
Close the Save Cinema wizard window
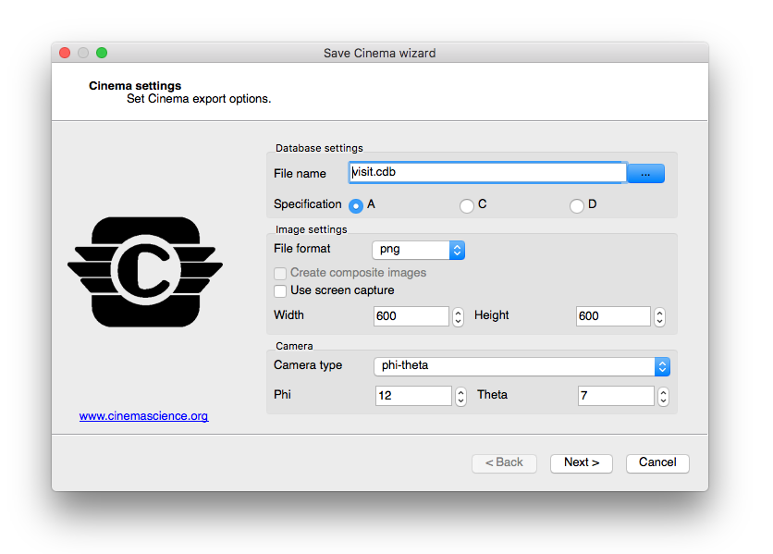[65, 53]
